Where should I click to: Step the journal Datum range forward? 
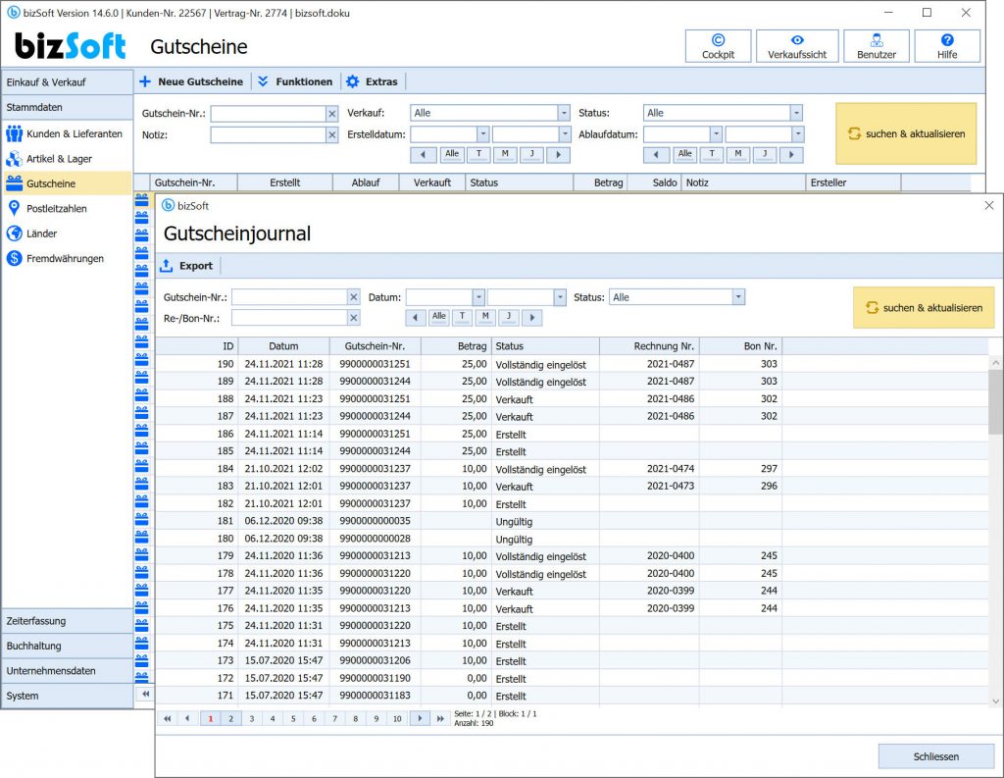click(x=532, y=317)
